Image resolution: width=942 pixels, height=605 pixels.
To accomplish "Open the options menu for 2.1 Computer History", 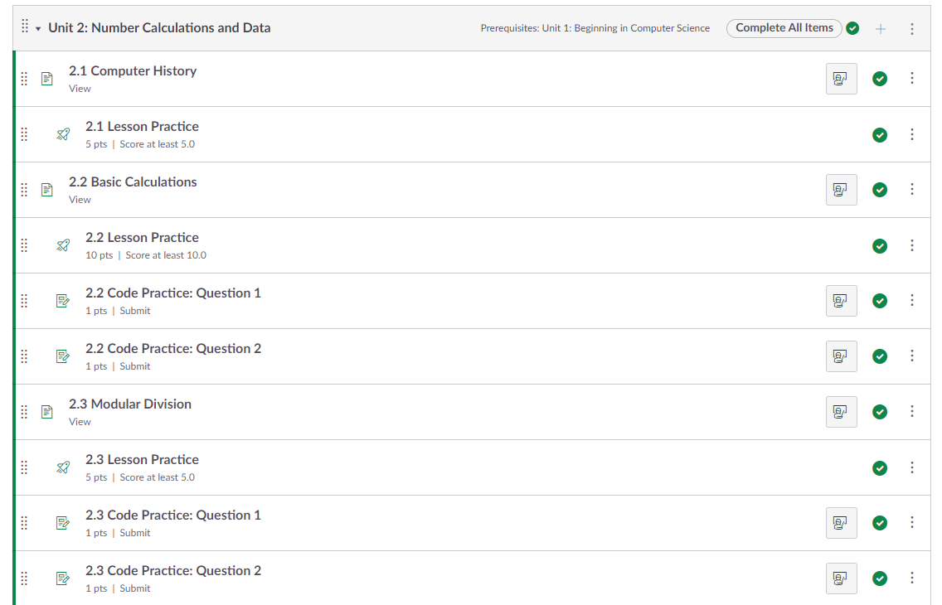I will (912, 79).
